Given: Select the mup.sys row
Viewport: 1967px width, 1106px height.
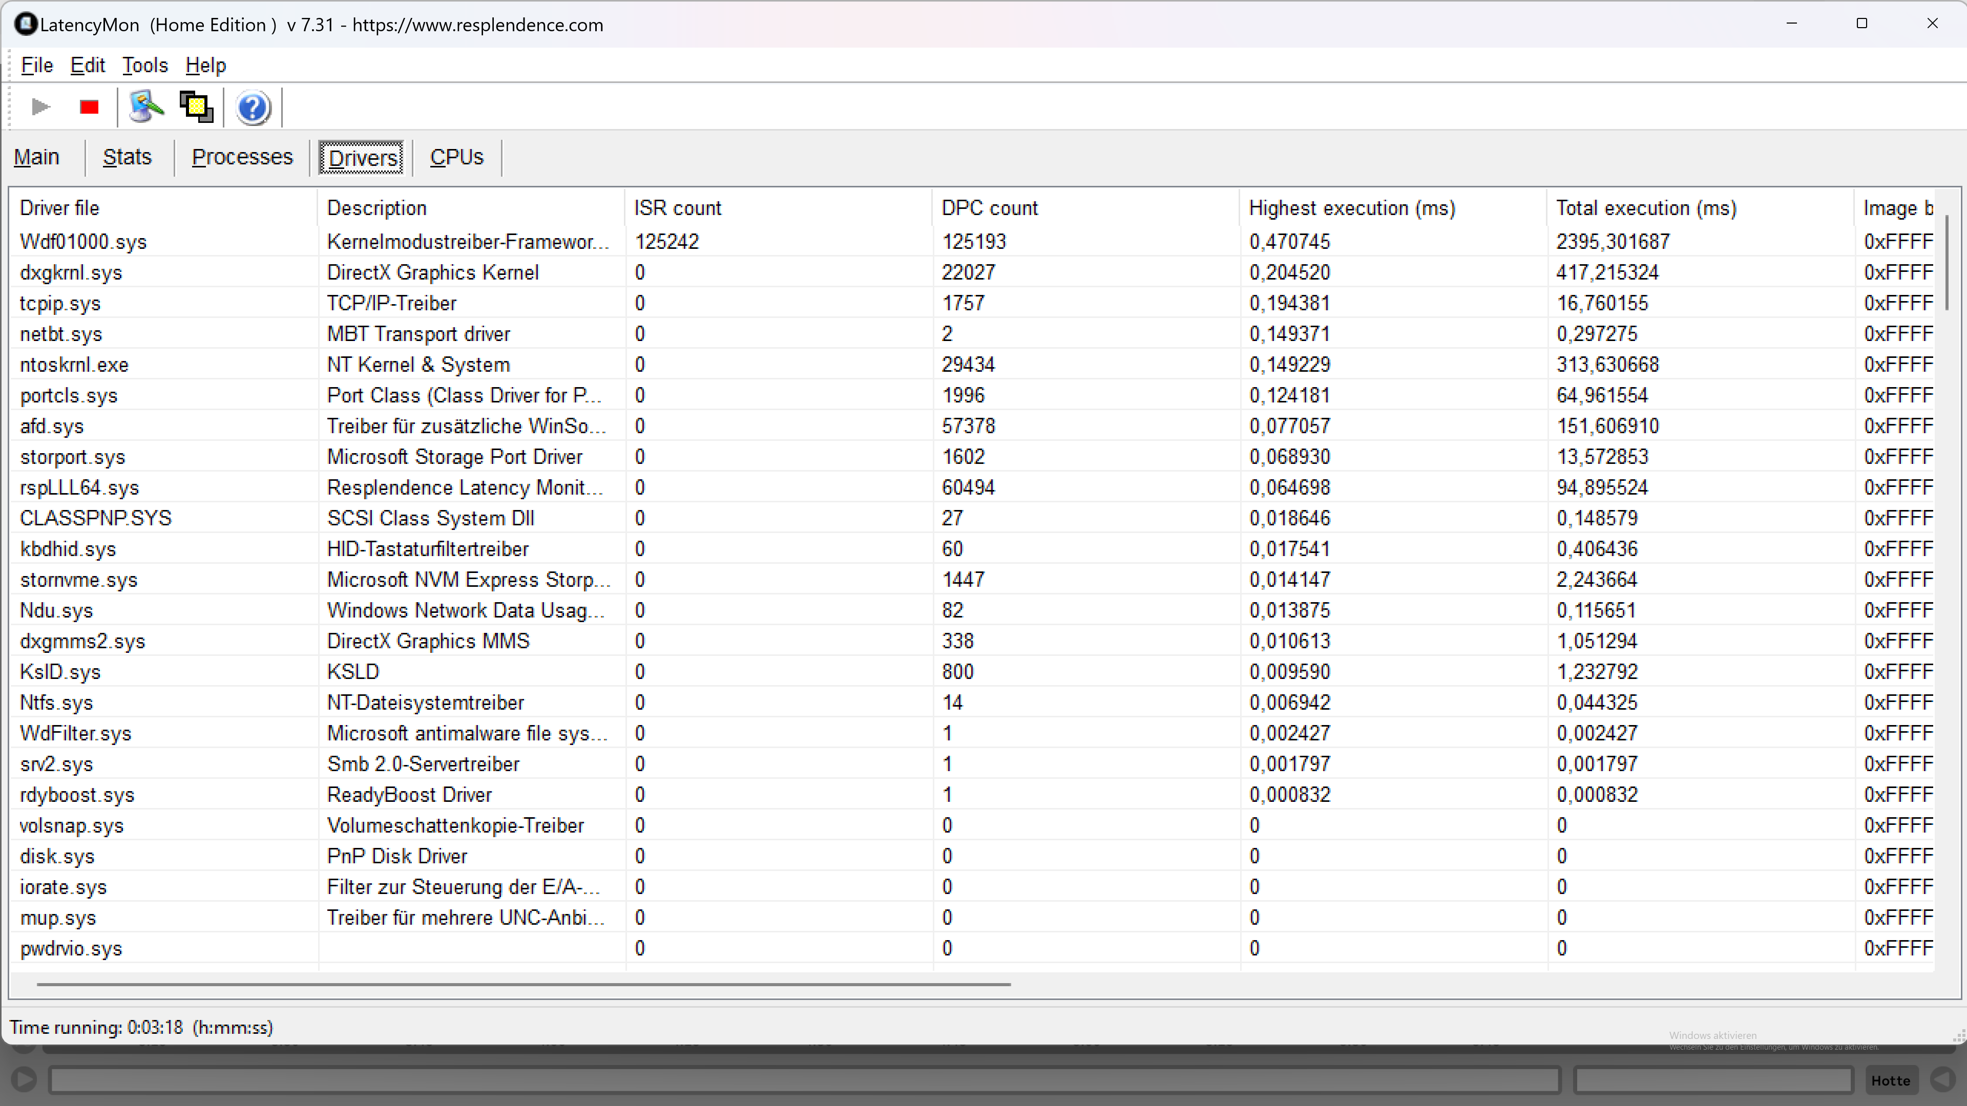Looking at the screenshot, I should coord(972,918).
